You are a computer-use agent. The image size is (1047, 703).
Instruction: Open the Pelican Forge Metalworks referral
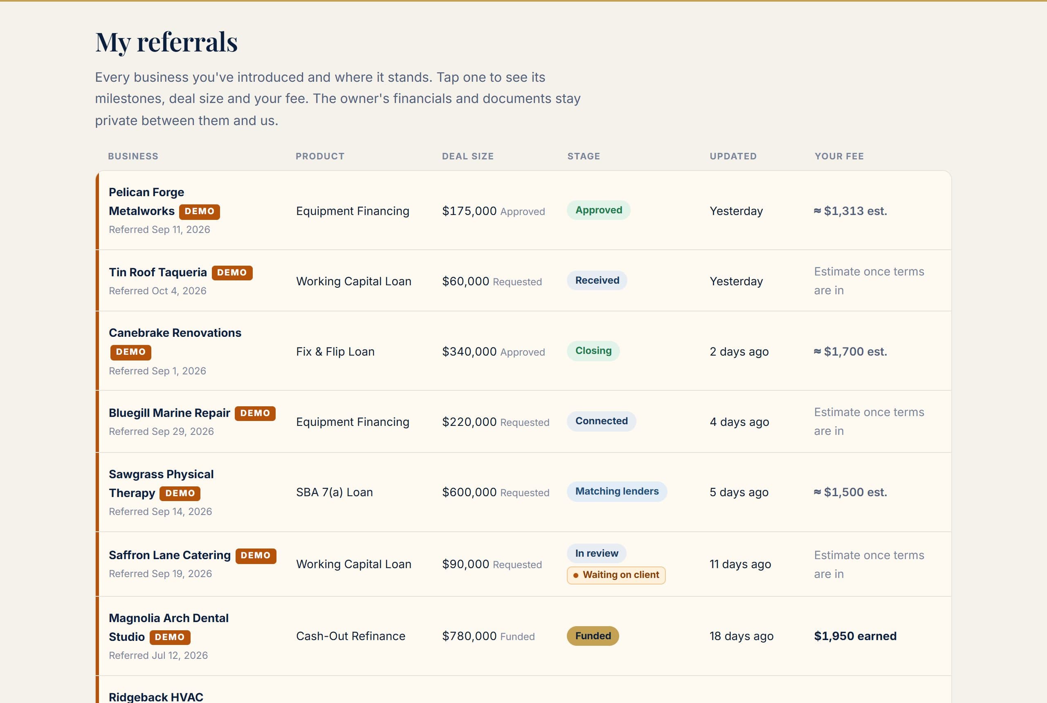coord(523,210)
